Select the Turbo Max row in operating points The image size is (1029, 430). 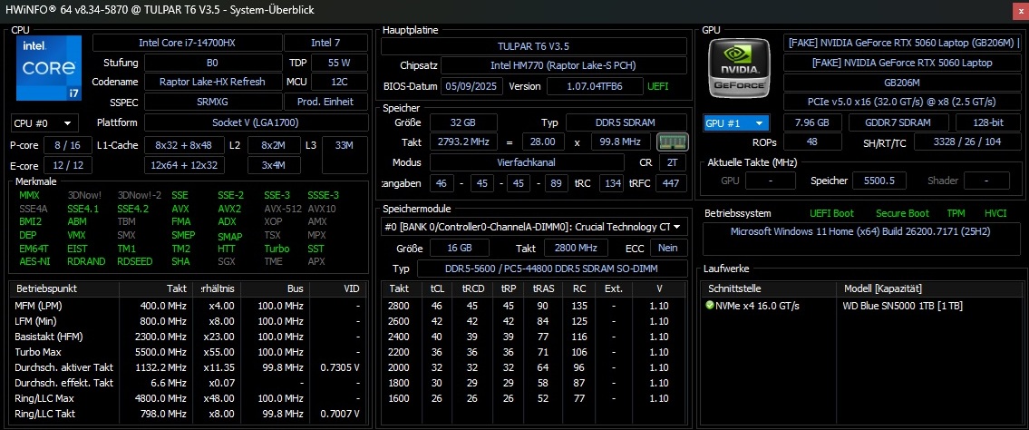pos(37,351)
